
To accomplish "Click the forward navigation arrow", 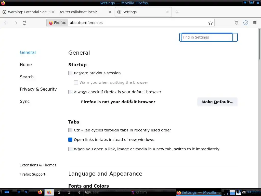I will click(15, 23).
